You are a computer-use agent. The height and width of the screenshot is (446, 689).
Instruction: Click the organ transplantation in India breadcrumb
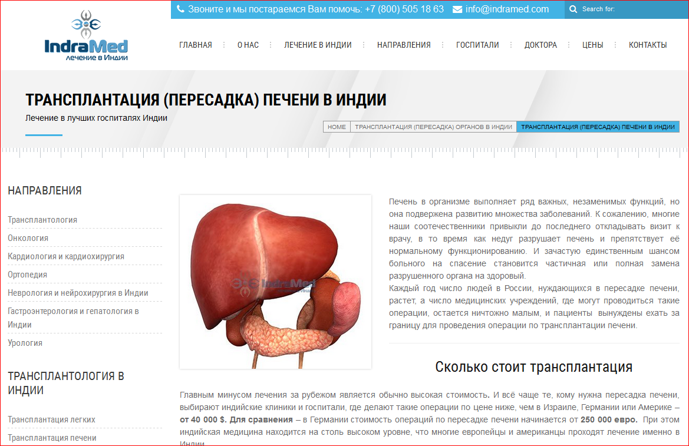pos(433,127)
